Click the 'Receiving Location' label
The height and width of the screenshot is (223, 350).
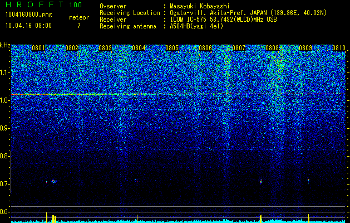pyautogui.click(x=130, y=13)
